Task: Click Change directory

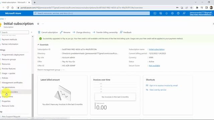Action: (x=82, y=32)
